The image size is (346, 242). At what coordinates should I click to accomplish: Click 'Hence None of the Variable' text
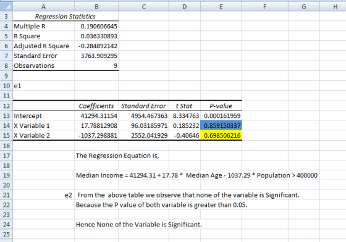139,225
